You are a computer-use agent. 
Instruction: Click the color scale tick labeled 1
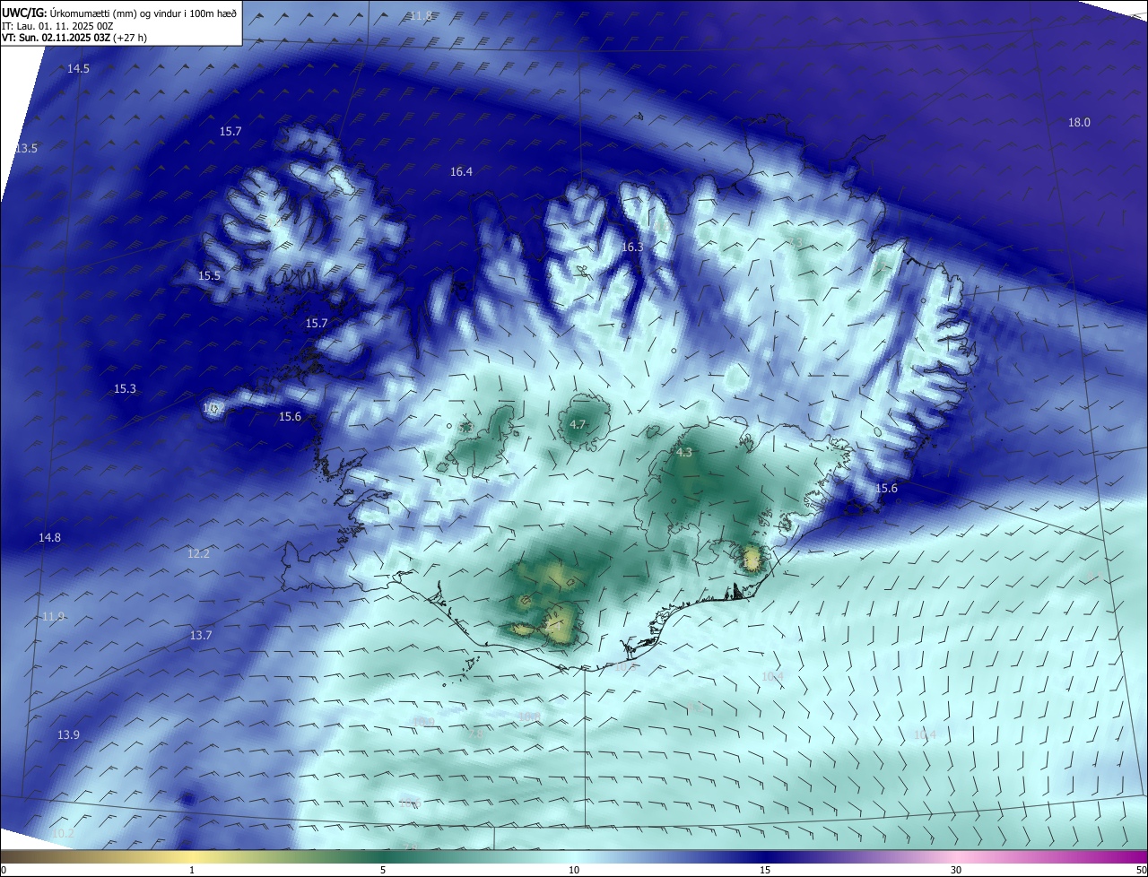coord(192,871)
